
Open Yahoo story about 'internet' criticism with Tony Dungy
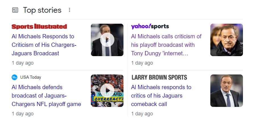click(166, 45)
